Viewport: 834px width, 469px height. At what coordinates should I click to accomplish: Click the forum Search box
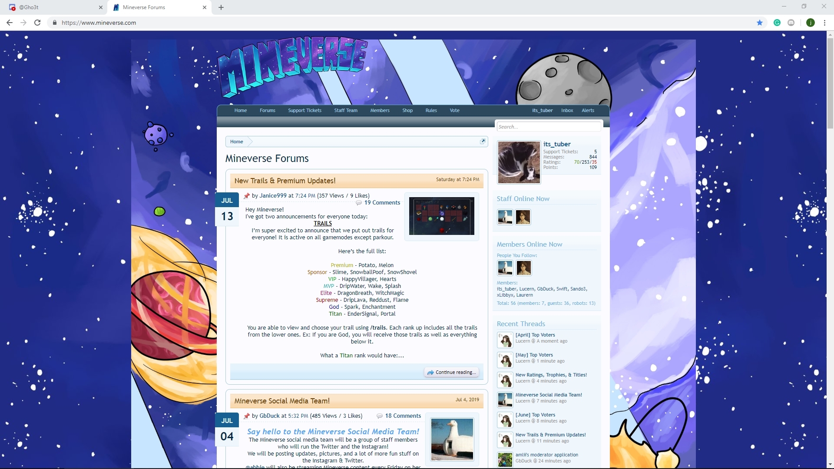[549, 127]
